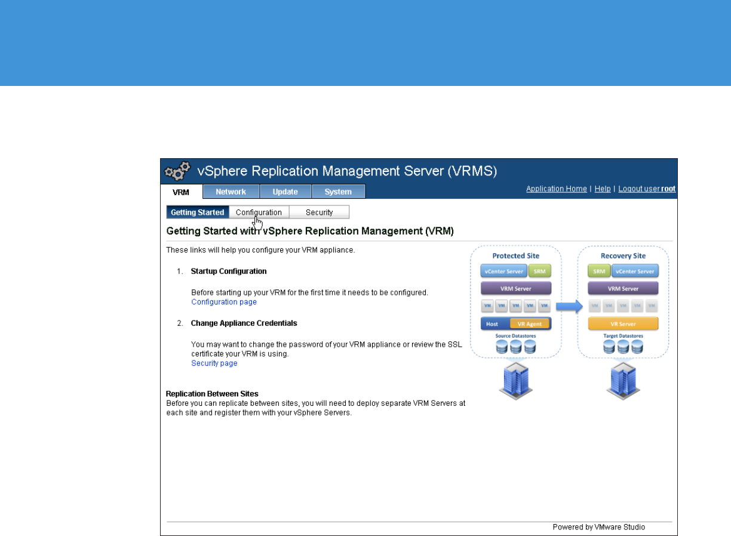
Task: Click the Recovery Site VRM Server box
Action: coord(623,289)
